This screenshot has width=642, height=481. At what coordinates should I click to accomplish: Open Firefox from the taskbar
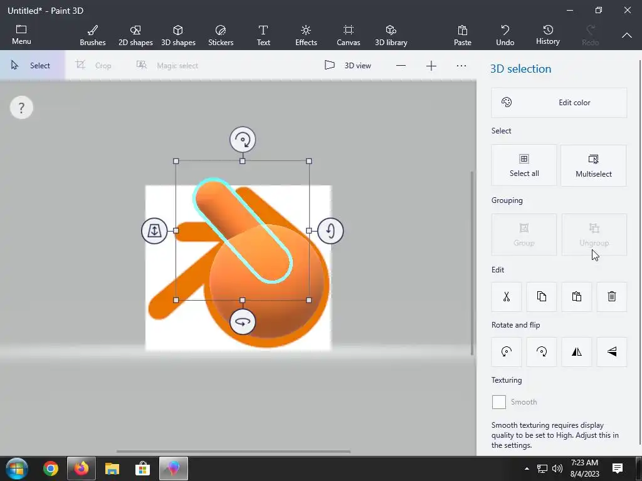tap(82, 468)
